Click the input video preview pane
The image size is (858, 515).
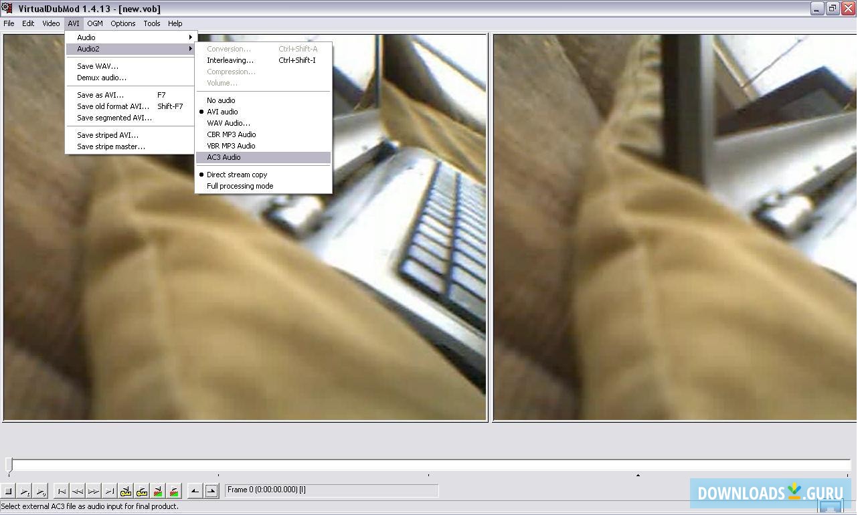pos(245,227)
